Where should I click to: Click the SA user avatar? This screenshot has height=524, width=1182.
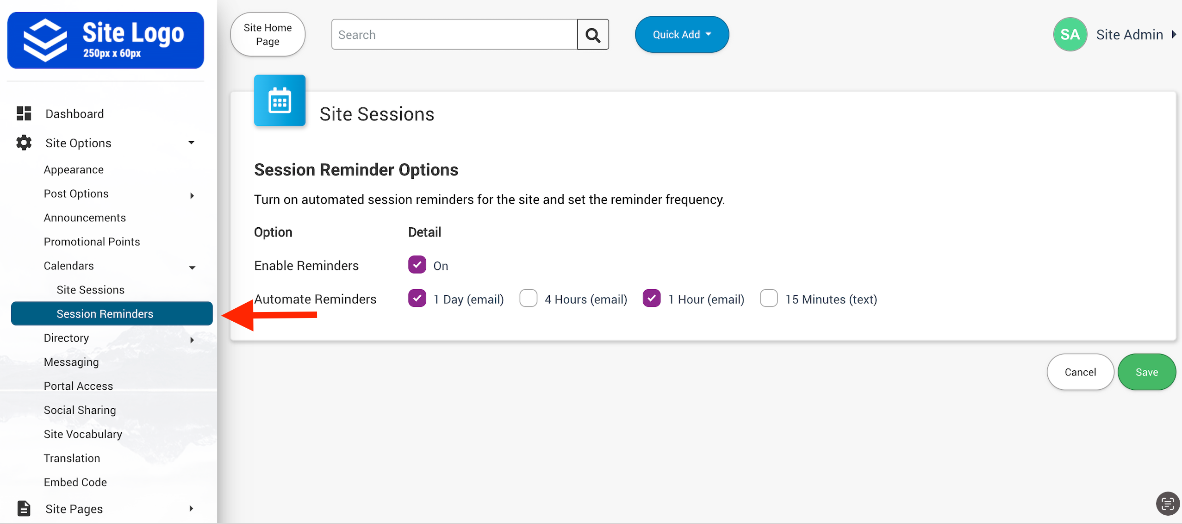pos(1070,35)
